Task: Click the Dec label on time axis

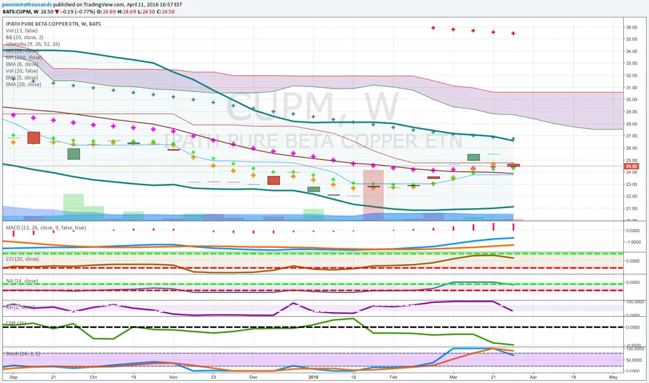Action: pos(253,377)
